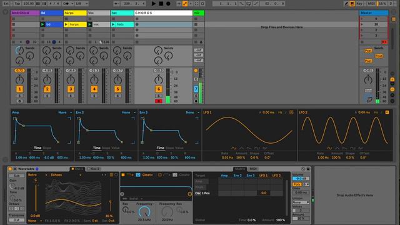Click the Arrangement Record button in the transport
The width and height of the screenshot is (400, 225).
(168, 4)
